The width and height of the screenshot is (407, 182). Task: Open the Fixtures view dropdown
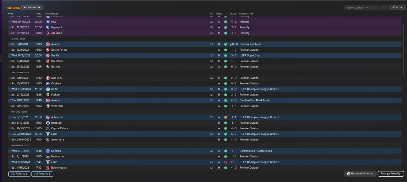click(32, 7)
